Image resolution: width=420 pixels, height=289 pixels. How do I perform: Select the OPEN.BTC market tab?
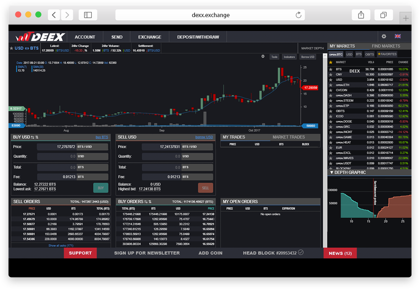click(x=336, y=54)
